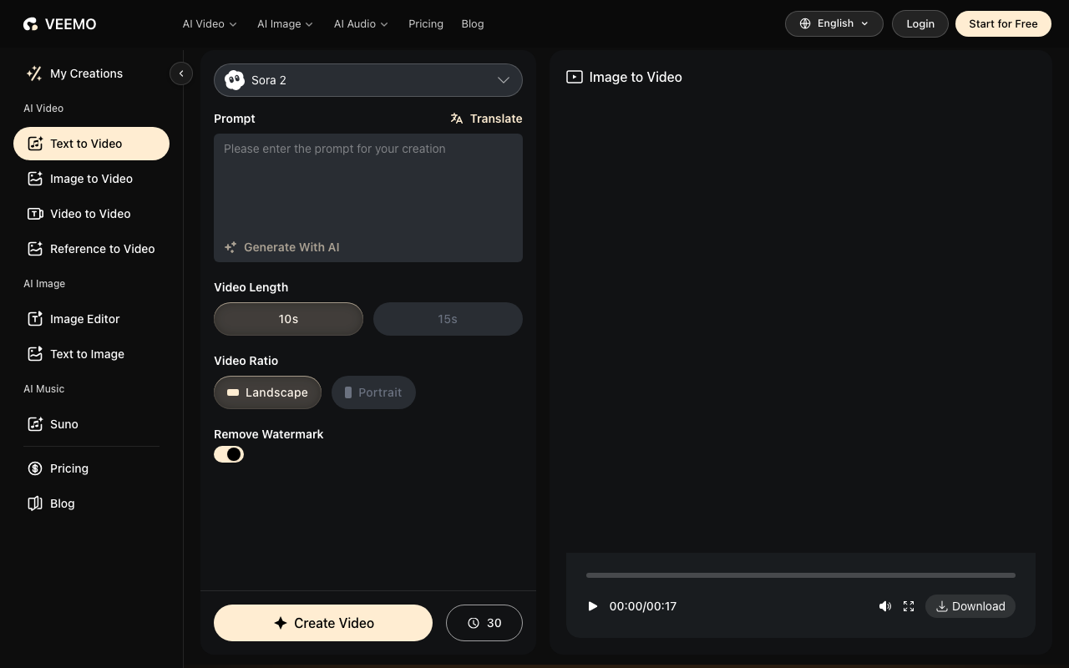Click Generate With AI sparkle icon
This screenshot has height=668, width=1069.
pyautogui.click(x=231, y=247)
